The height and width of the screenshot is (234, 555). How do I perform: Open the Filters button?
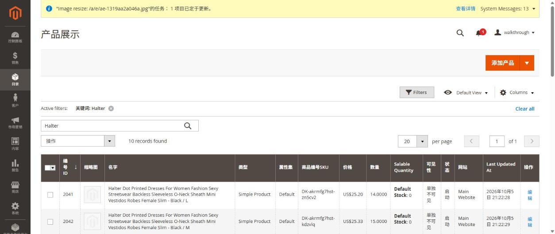[x=416, y=92]
